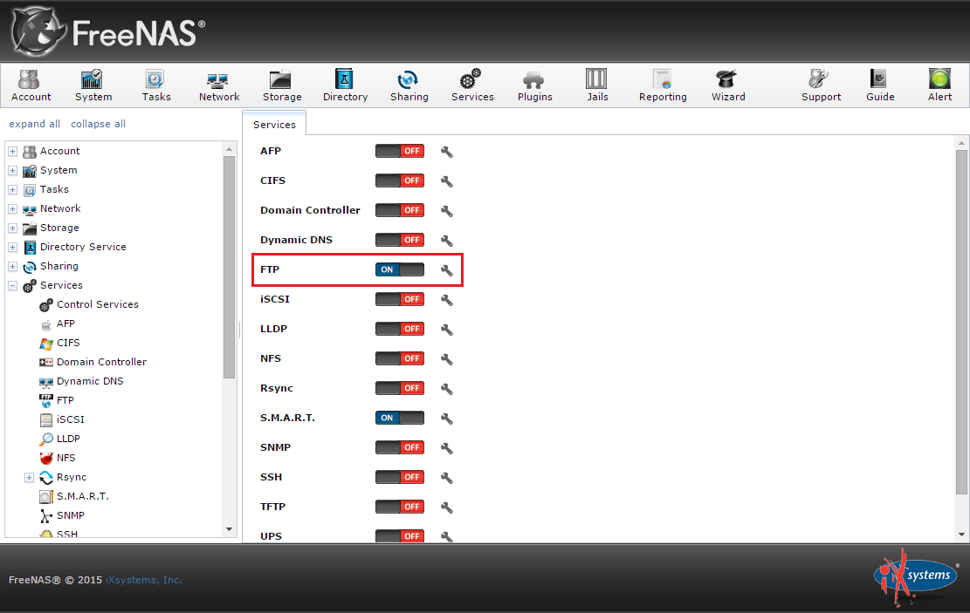Click the collapse all link
The width and height of the screenshot is (970, 613).
(99, 124)
